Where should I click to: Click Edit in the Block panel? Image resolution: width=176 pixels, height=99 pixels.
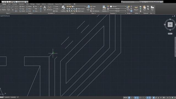click(x=92, y=9)
